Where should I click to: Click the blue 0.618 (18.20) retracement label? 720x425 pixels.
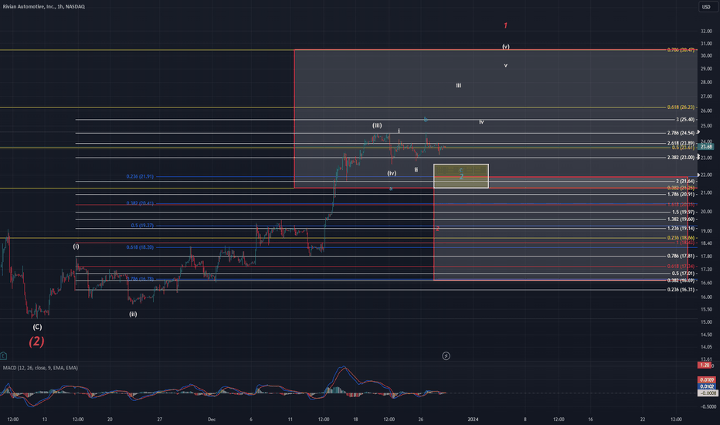(x=140, y=247)
